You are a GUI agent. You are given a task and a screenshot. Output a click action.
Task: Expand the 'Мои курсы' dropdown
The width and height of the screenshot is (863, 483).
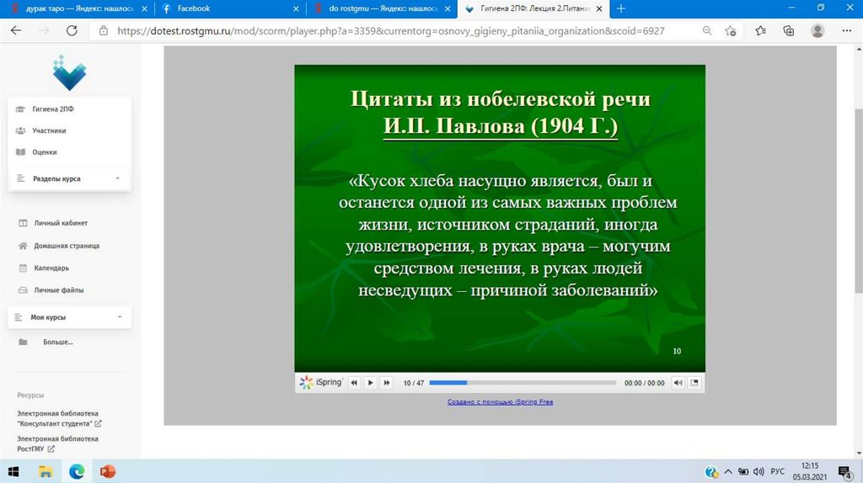[x=68, y=317]
